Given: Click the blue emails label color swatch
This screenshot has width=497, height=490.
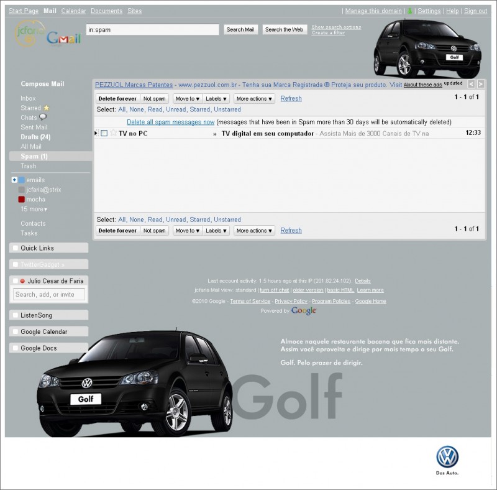Looking at the screenshot, I should (22, 180).
